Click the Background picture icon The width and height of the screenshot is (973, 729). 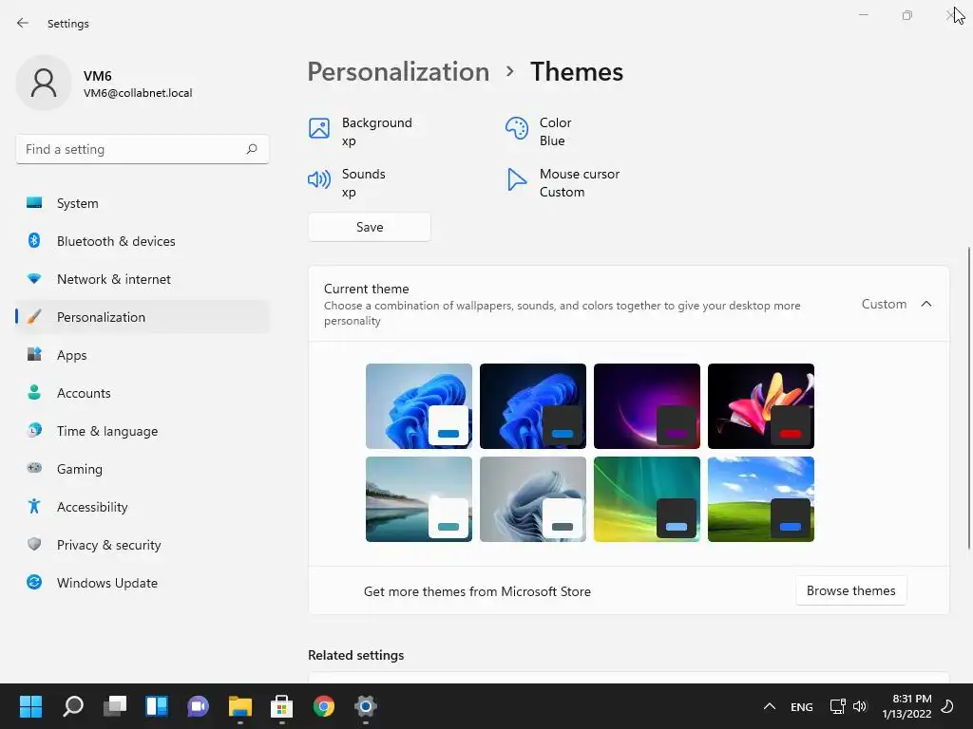[x=319, y=128]
